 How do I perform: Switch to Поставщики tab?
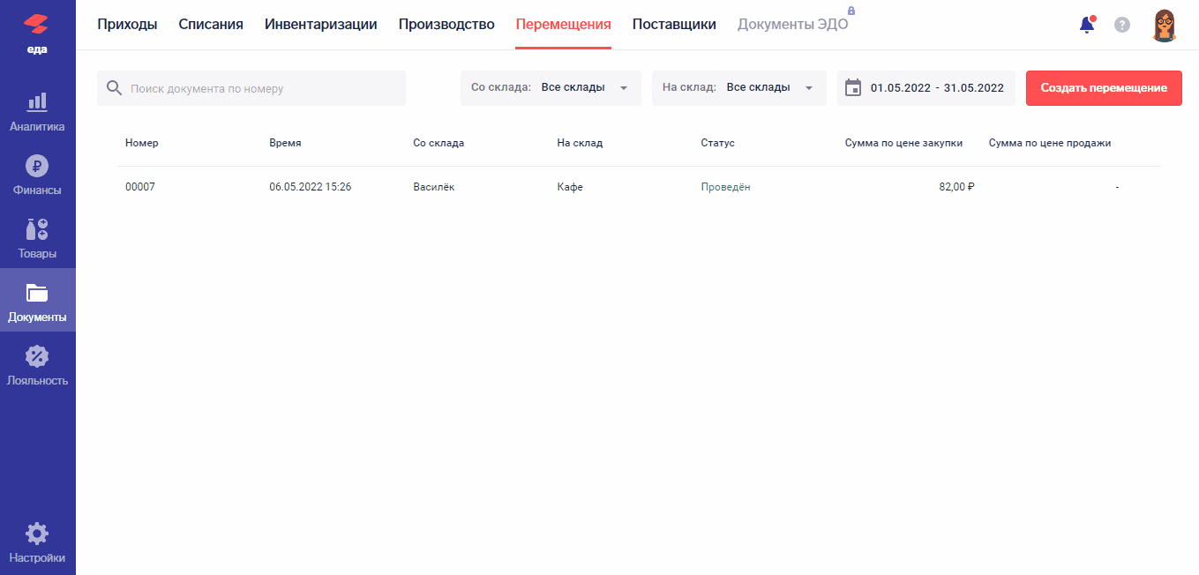(x=674, y=25)
